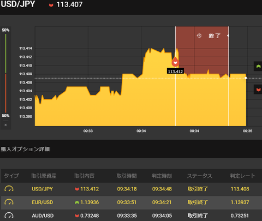Click the タイプ column header
The width and height of the screenshot is (262, 221).
coord(11,176)
